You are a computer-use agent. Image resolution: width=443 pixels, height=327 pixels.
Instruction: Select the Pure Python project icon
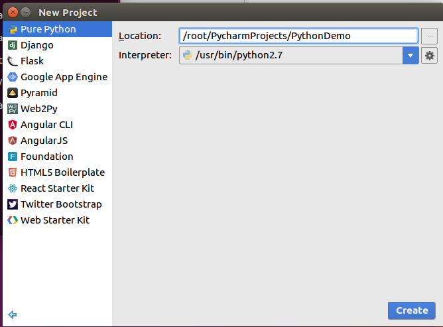[13, 29]
